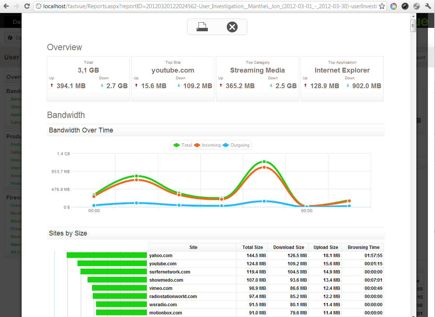Image resolution: width=435 pixels, height=317 pixels.
Task: Click the browser back arrow
Action: pos(6,6)
